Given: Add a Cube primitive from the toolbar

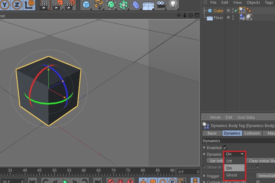Looking at the screenshot, I should 86,5.
